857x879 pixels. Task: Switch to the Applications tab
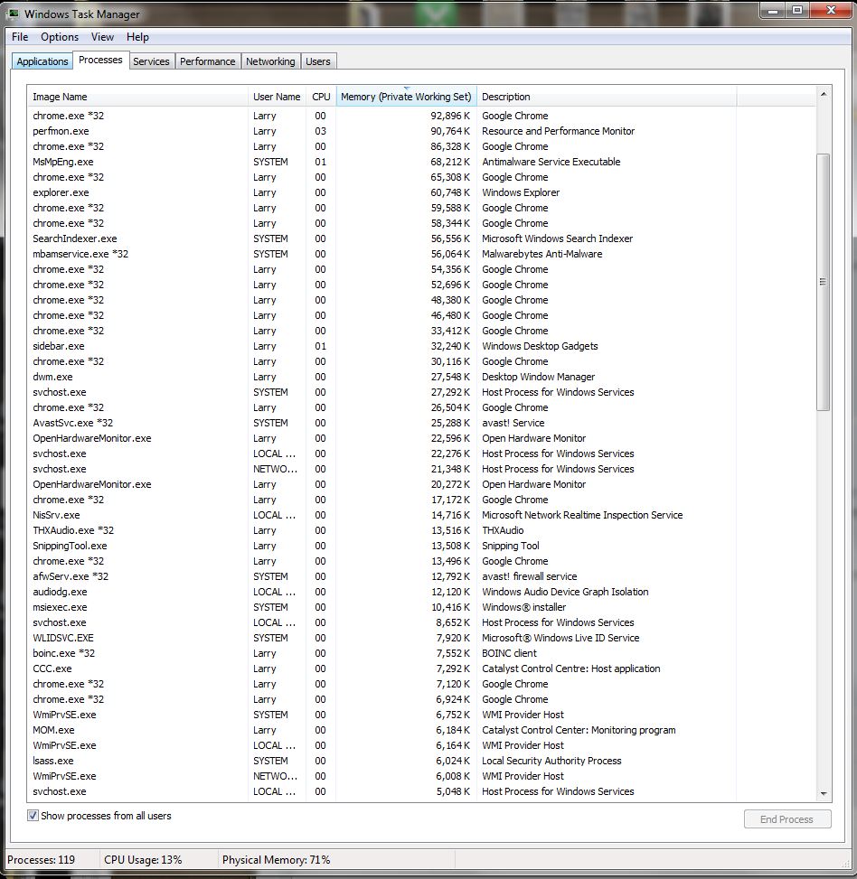point(42,61)
